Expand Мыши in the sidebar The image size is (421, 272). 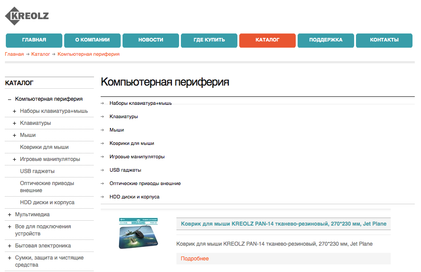pos(15,136)
